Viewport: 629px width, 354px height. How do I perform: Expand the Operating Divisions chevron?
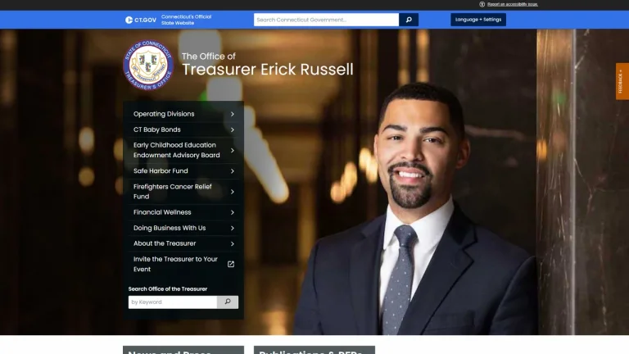pyautogui.click(x=233, y=114)
